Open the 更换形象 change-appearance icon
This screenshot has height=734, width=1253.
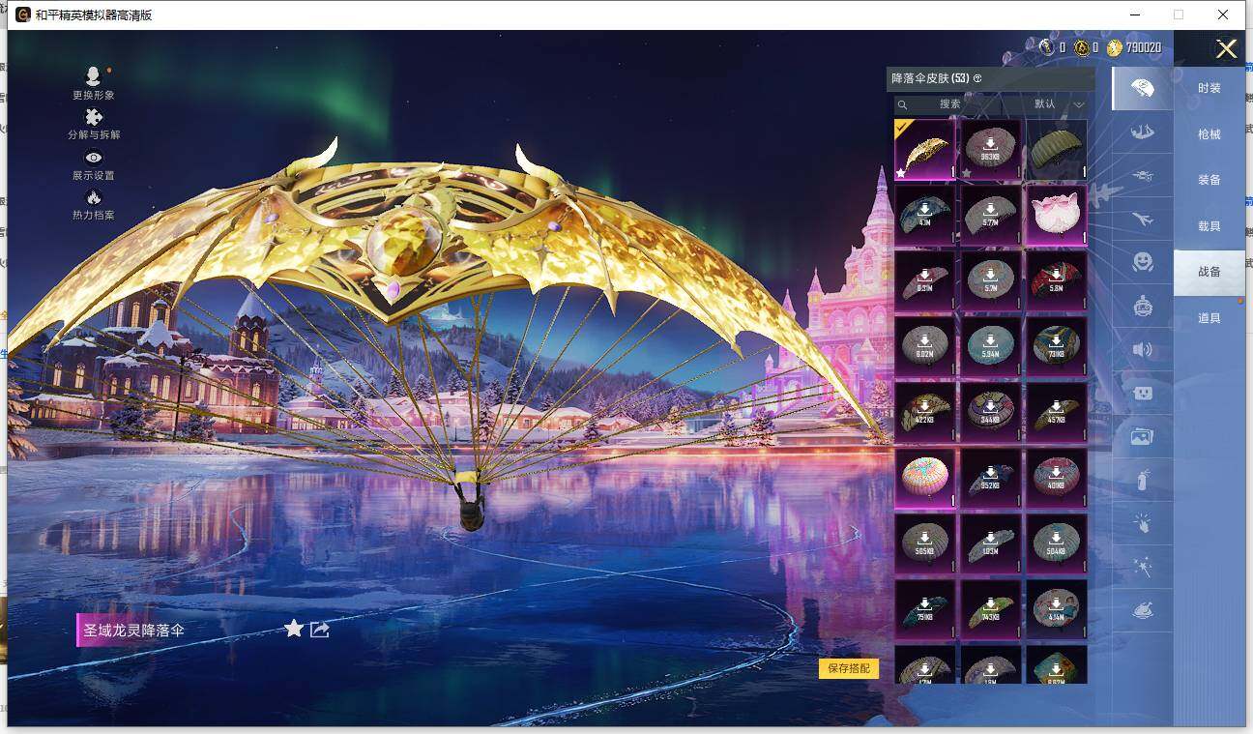pyautogui.click(x=94, y=77)
